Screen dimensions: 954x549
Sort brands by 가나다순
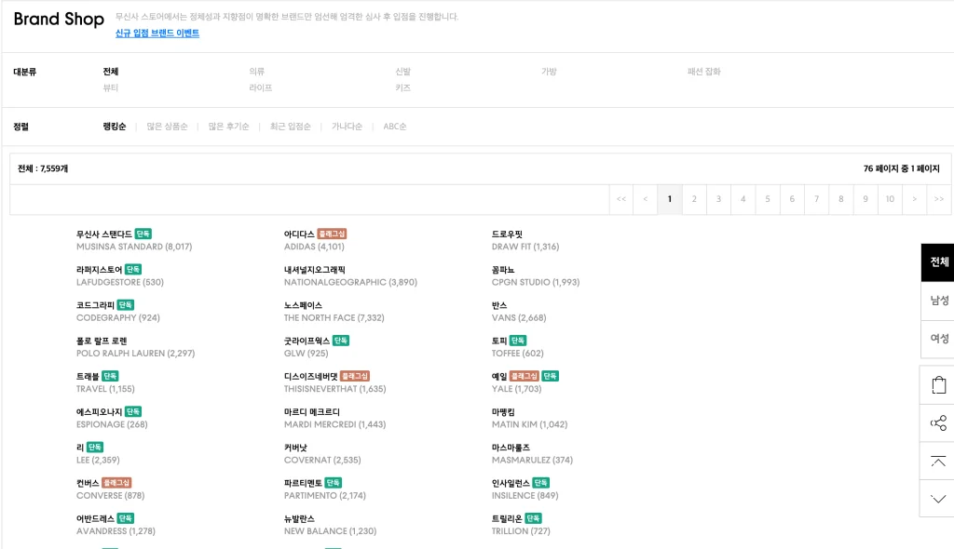[347, 127]
